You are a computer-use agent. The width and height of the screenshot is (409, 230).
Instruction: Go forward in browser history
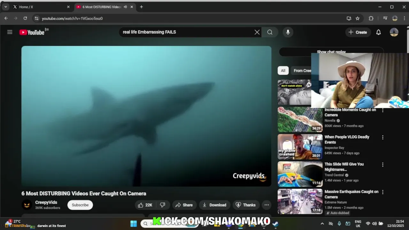click(x=16, y=19)
